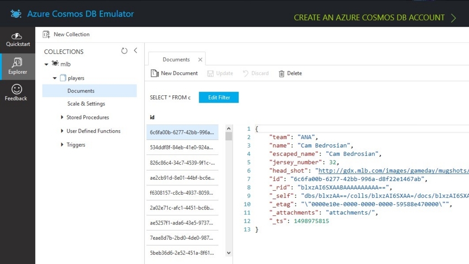Open the Feedback smiley panel

16,93
